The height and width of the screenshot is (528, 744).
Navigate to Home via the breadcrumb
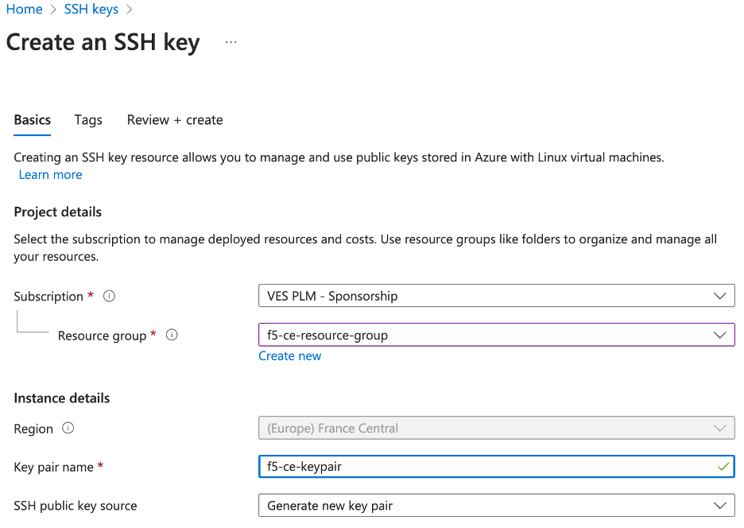(x=24, y=10)
